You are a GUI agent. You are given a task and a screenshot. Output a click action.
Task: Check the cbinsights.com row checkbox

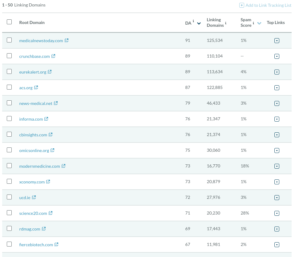(x=9, y=134)
